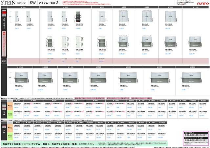Screen dimensions: 210x148
Task: Select the W.400 width column header
Action: [x=66, y=7]
